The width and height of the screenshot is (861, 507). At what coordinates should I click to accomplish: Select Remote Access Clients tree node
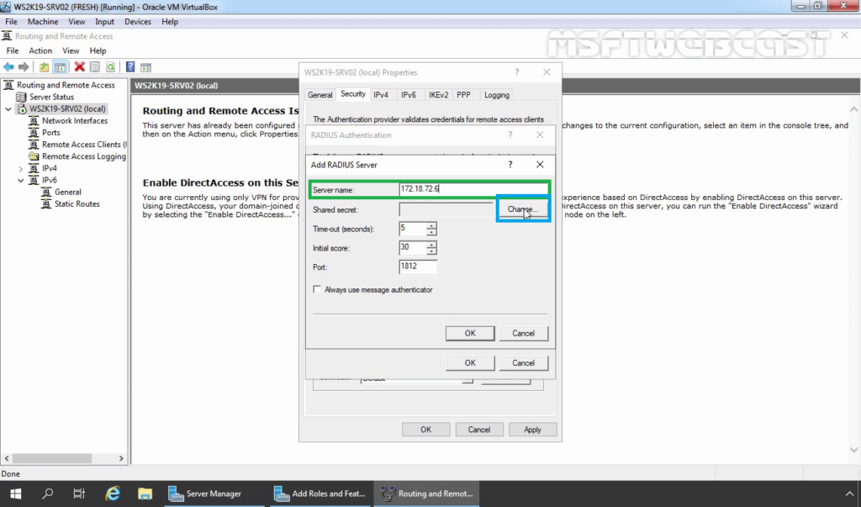[x=84, y=145]
